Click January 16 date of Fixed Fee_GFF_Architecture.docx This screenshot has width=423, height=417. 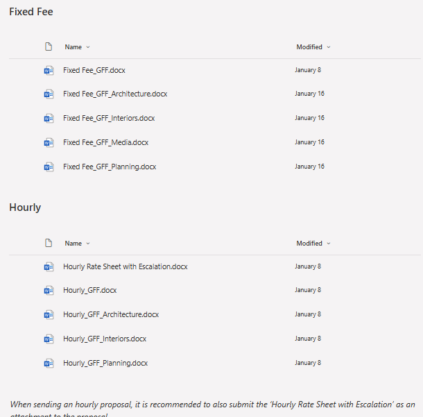tap(309, 94)
